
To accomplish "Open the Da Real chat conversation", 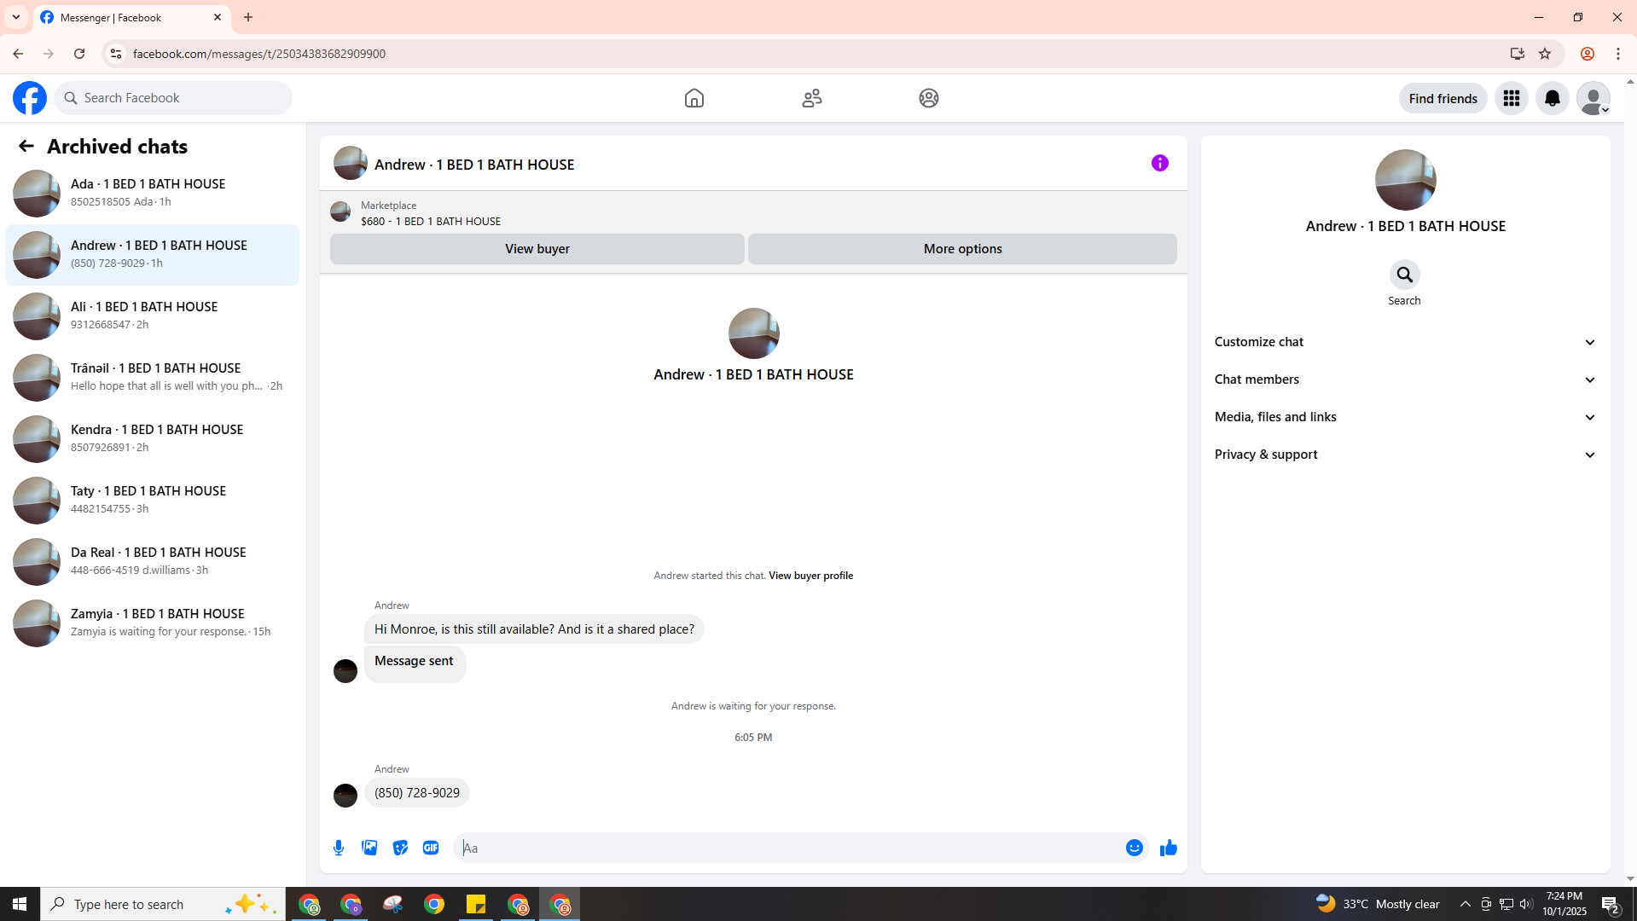I will 153,561.
